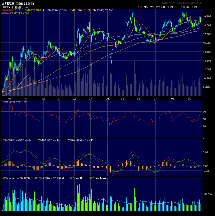Click the SMA(50):18.884 indicator label
The image size is (215, 216).
coord(57,10)
